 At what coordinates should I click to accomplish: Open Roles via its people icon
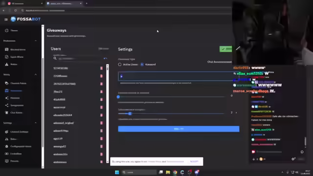pyautogui.click(x=6, y=139)
